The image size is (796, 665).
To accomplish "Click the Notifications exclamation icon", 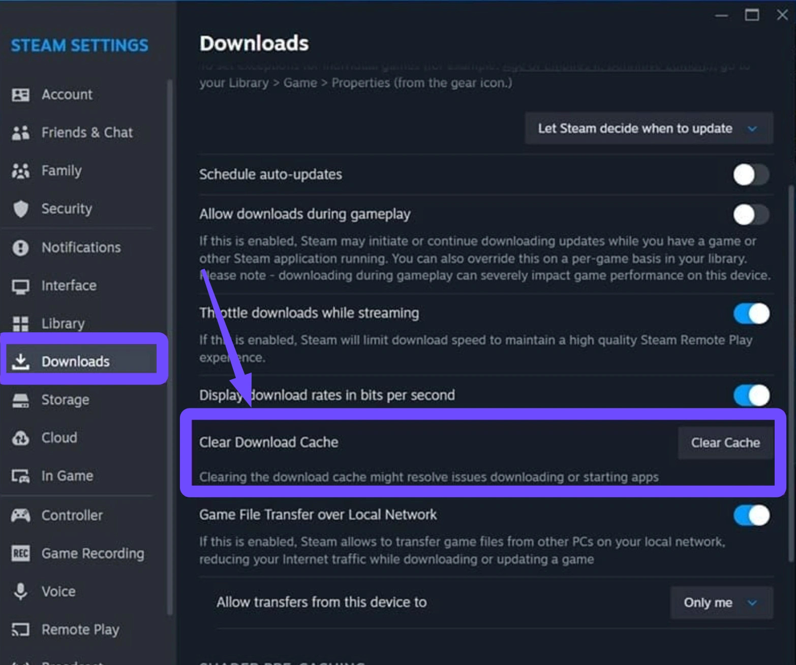I will pos(20,247).
